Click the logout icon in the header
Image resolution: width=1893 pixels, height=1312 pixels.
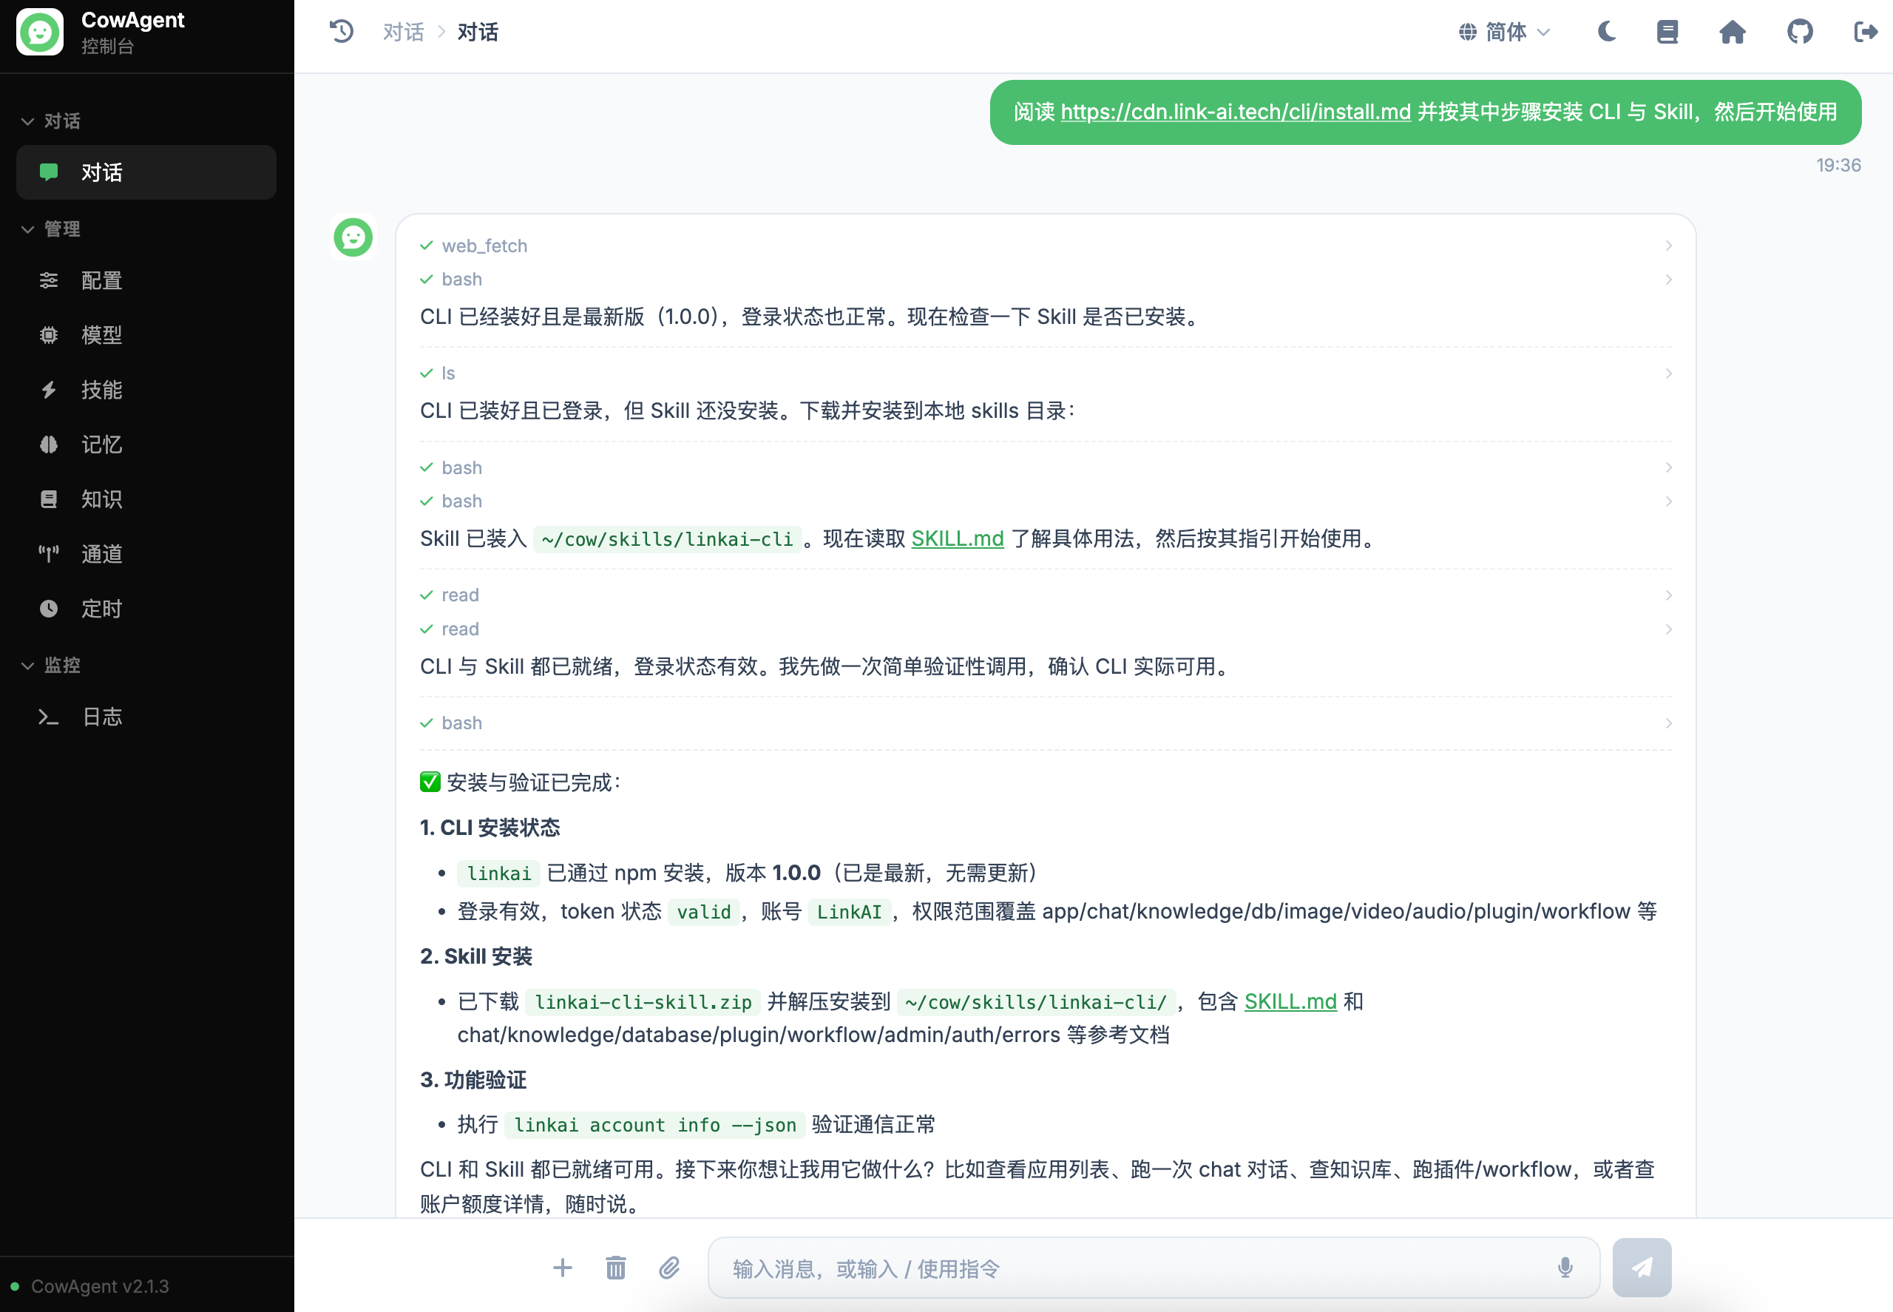tap(1866, 31)
